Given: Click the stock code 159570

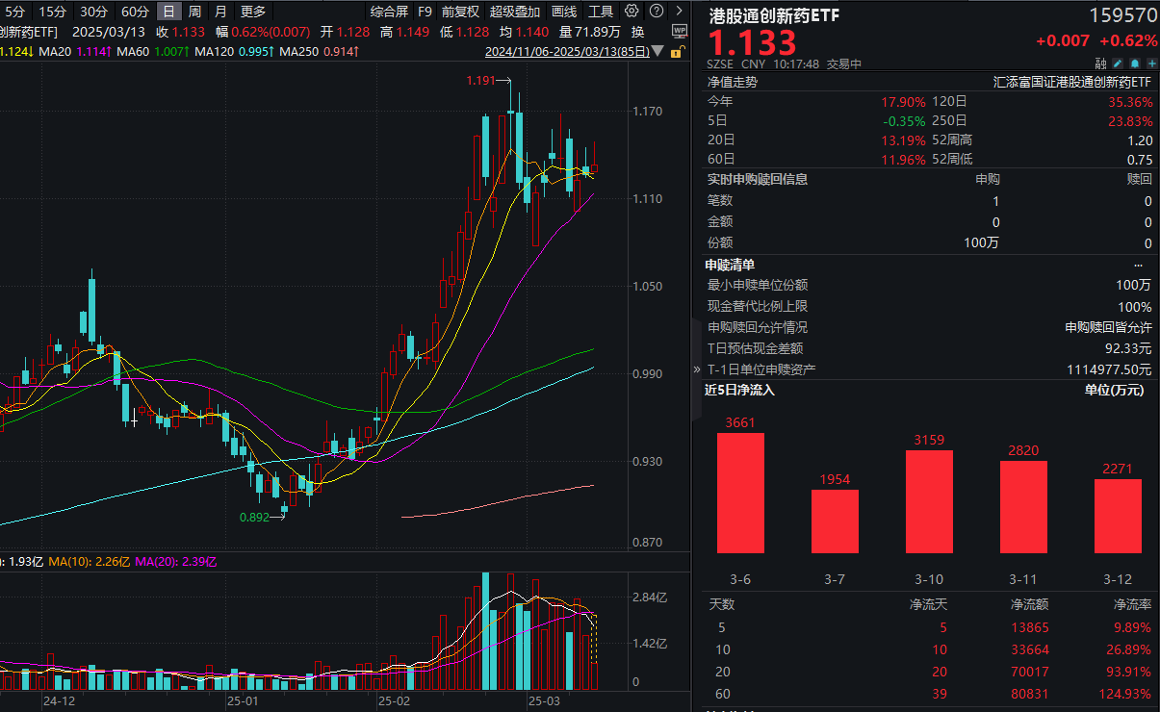Looking at the screenshot, I should pyautogui.click(x=1122, y=16).
